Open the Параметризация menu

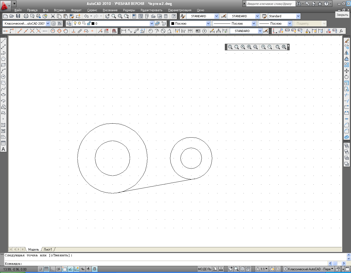point(180,10)
